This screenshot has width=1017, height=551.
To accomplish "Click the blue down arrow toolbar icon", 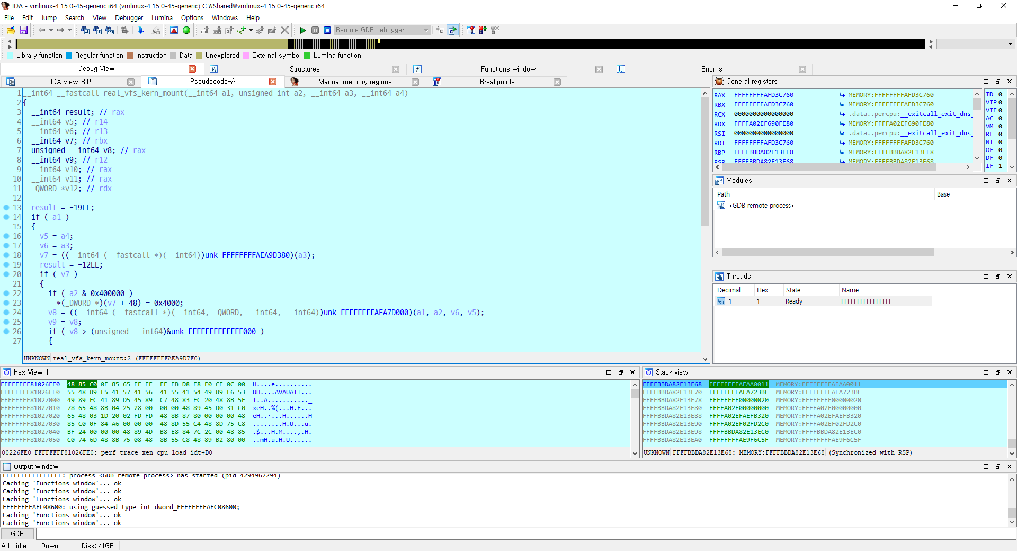I will (140, 30).
